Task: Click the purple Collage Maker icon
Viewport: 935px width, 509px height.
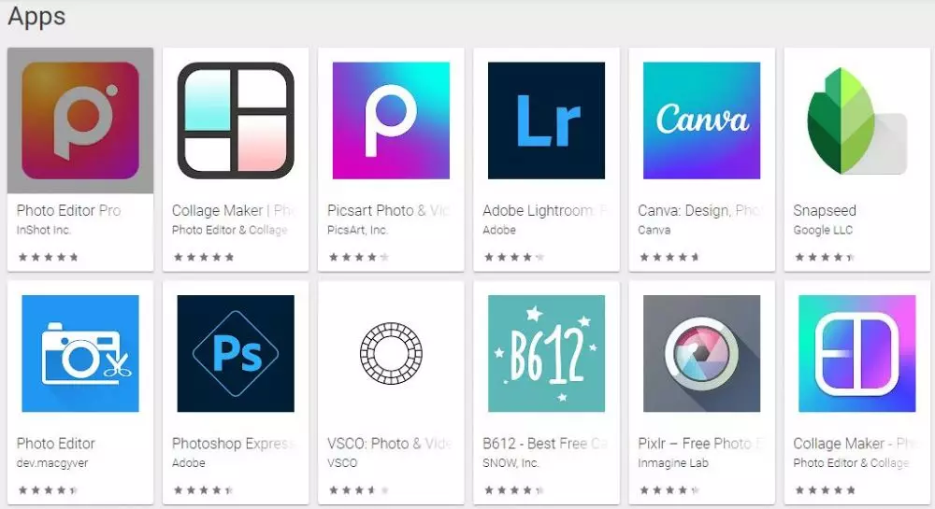Action: click(856, 354)
